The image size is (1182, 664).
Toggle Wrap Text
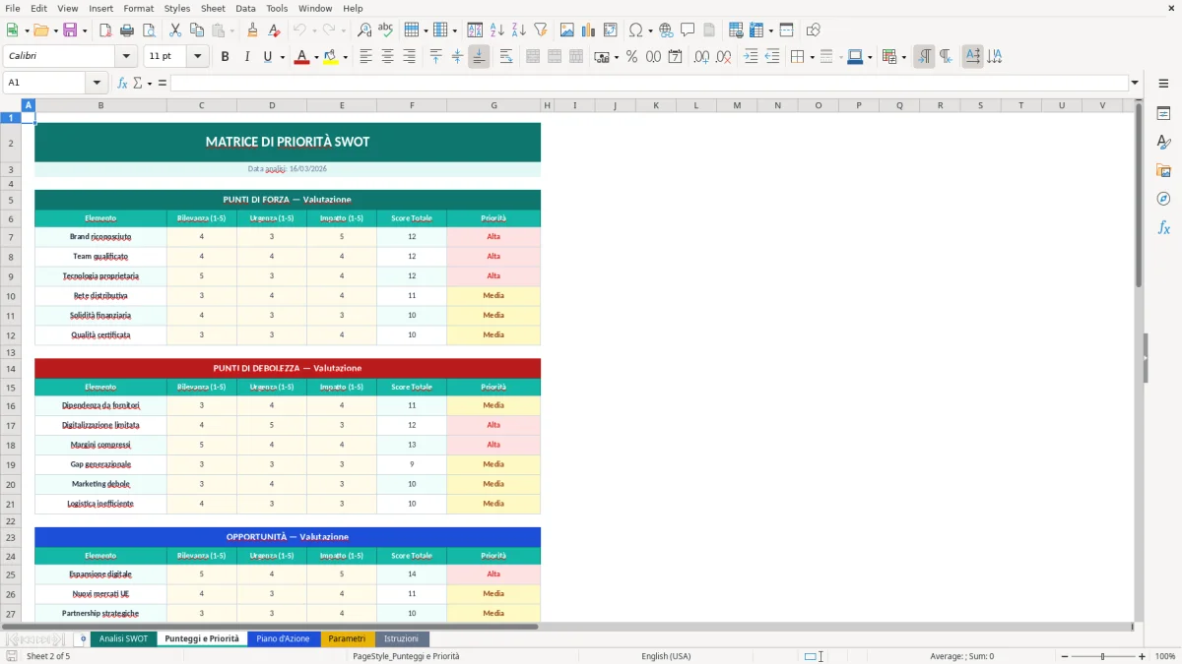(506, 57)
